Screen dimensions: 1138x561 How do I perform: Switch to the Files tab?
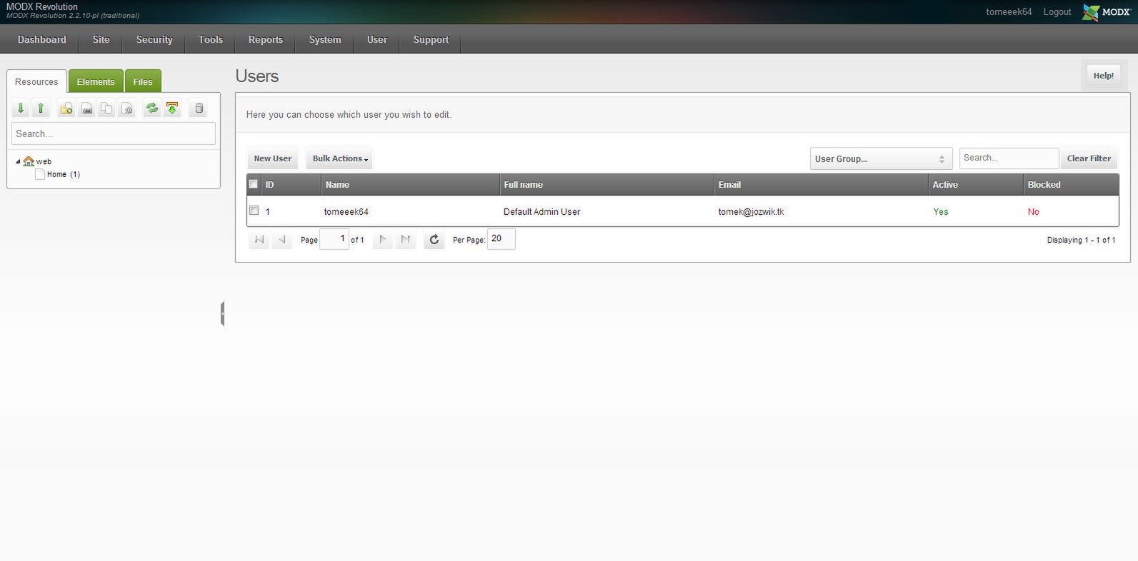tap(143, 81)
